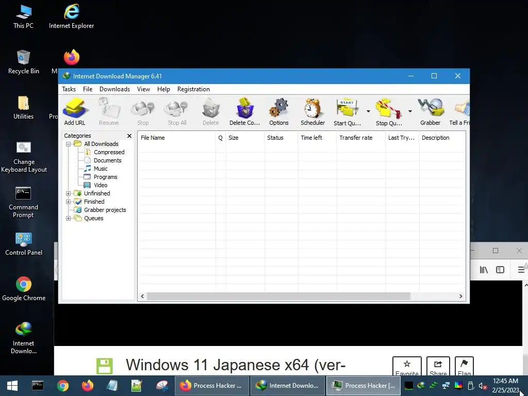
Task: Open the Recycle Bin desktop icon
Action: click(x=23, y=62)
